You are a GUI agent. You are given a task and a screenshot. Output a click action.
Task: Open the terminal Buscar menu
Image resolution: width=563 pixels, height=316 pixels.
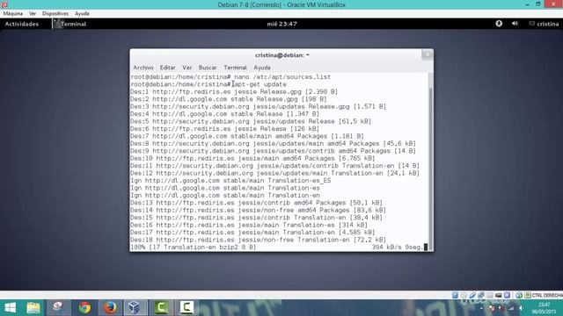(208, 68)
